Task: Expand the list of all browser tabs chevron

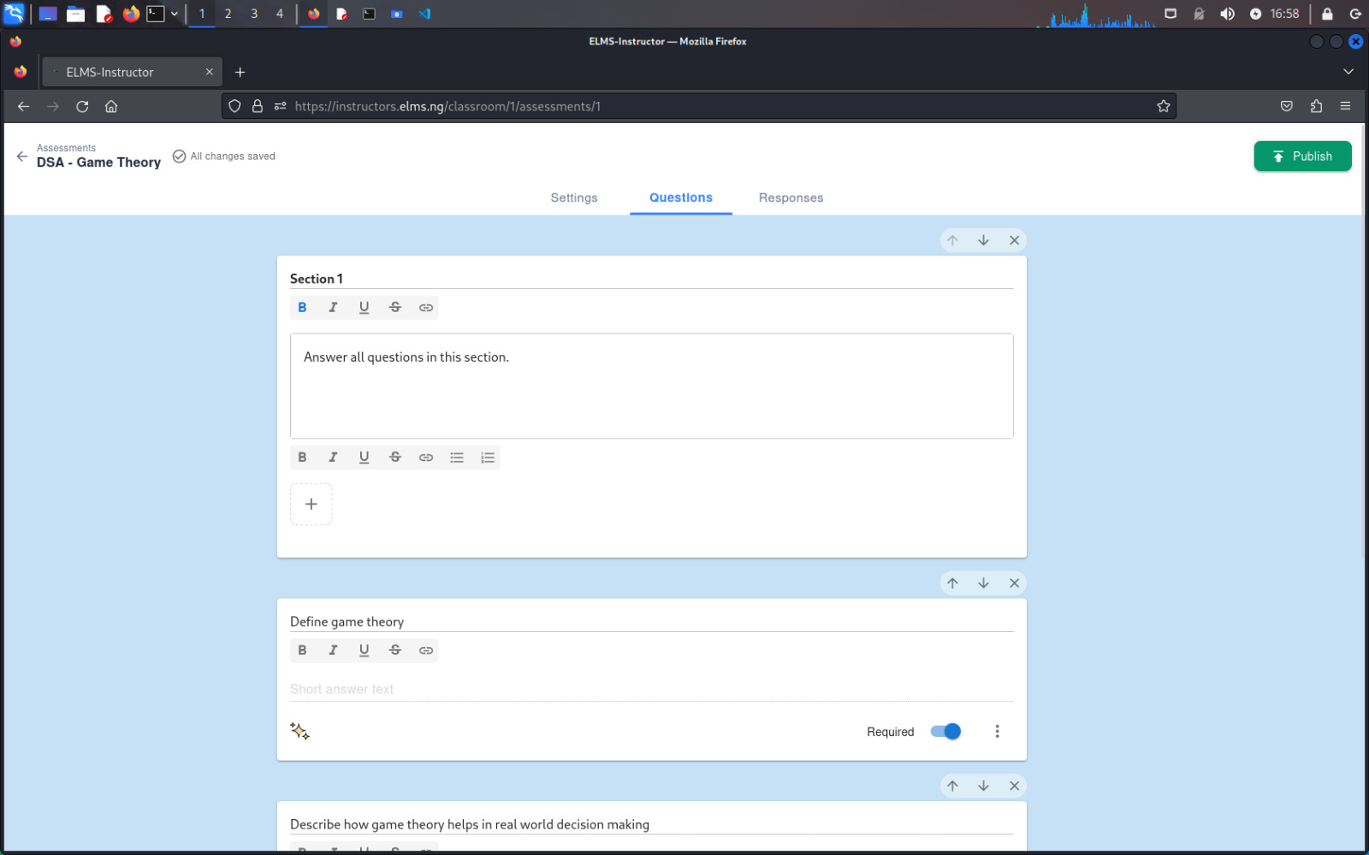Action: 1348,71
